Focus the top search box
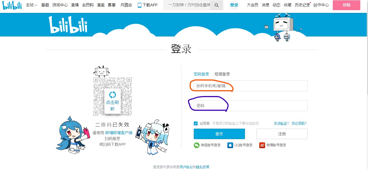 (x=187, y=5)
